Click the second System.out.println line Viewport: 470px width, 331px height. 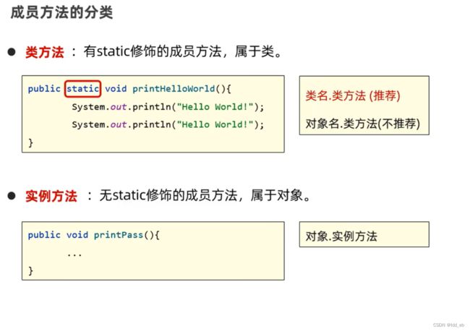168,124
